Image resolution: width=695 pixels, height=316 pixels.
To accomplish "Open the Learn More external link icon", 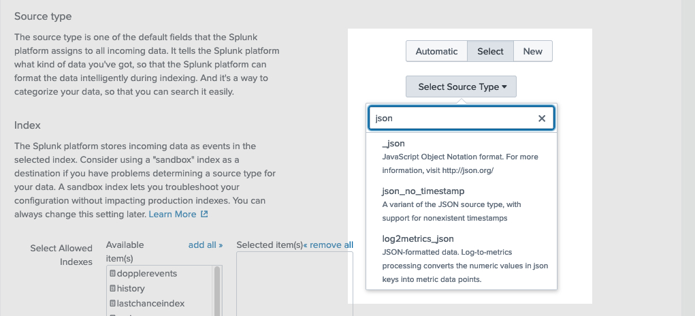I will click(x=204, y=214).
